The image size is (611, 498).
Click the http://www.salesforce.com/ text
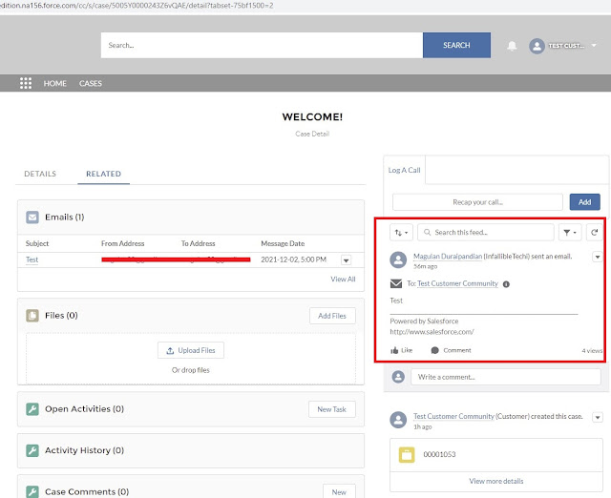coord(432,332)
